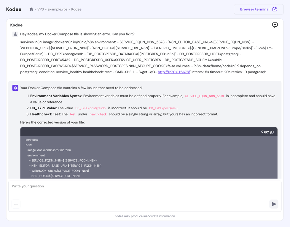Click the copy icon on the code block
Viewport: 290px width, 227px height.
(x=272, y=132)
